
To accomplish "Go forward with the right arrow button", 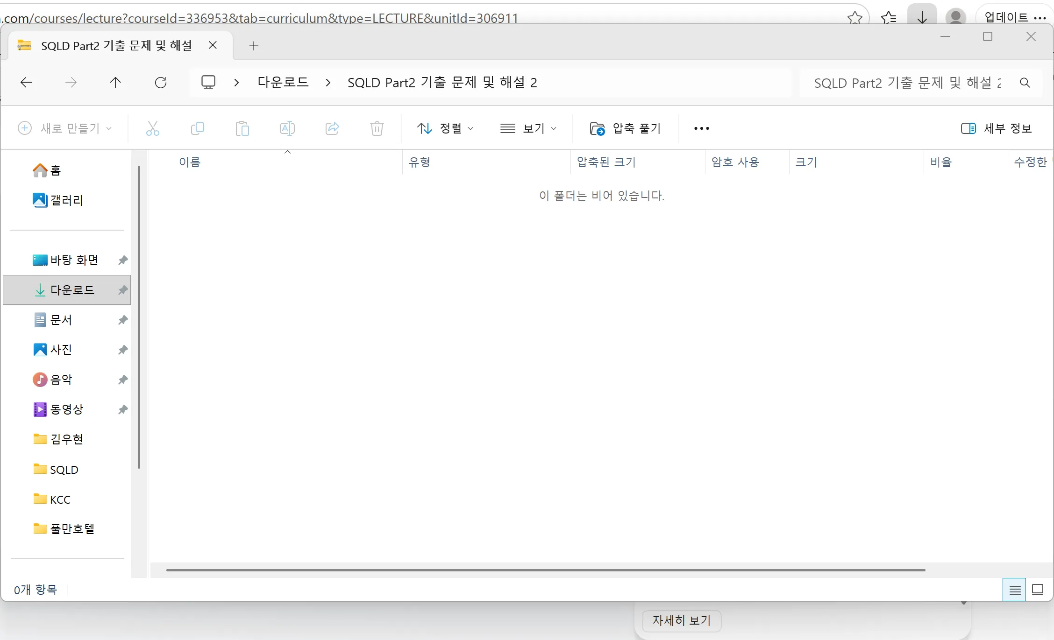I will [71, 83].
